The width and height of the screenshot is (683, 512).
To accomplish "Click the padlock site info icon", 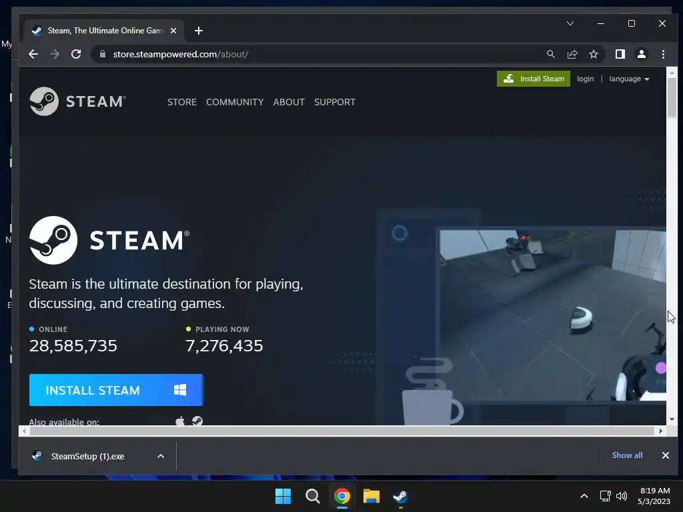I will (103, 54).
